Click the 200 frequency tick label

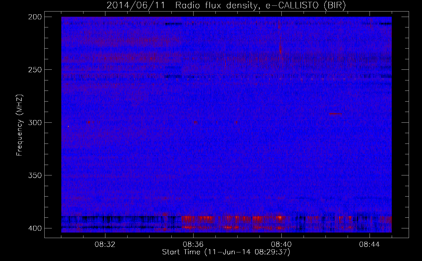35,17
